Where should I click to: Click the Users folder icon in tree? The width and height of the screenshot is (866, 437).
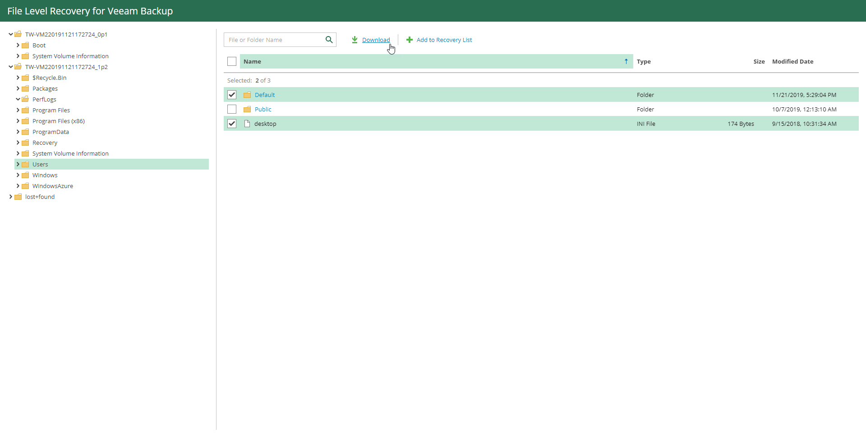click(25, 164)
